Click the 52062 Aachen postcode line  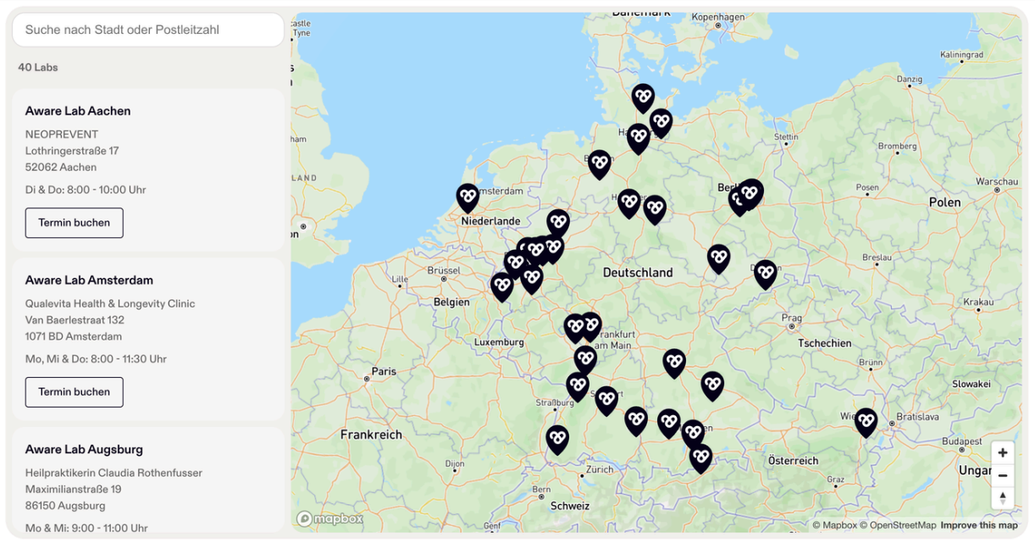tap(61, 167)
